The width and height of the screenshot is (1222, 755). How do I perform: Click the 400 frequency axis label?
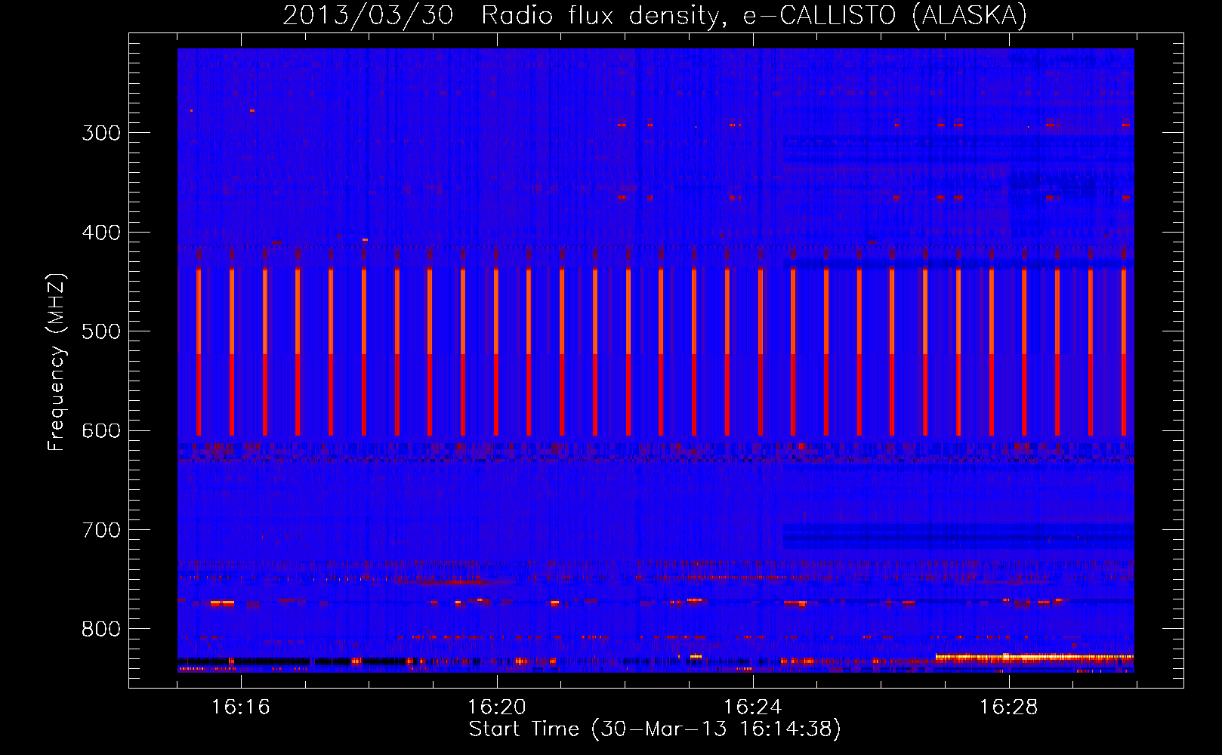(x=100, y=233)
